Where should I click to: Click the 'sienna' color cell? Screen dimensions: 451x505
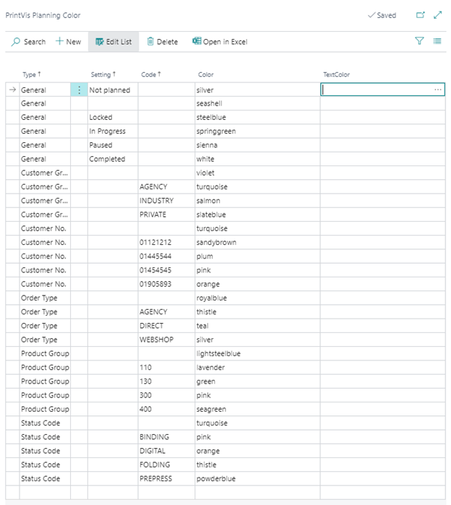tap(257, 145)
